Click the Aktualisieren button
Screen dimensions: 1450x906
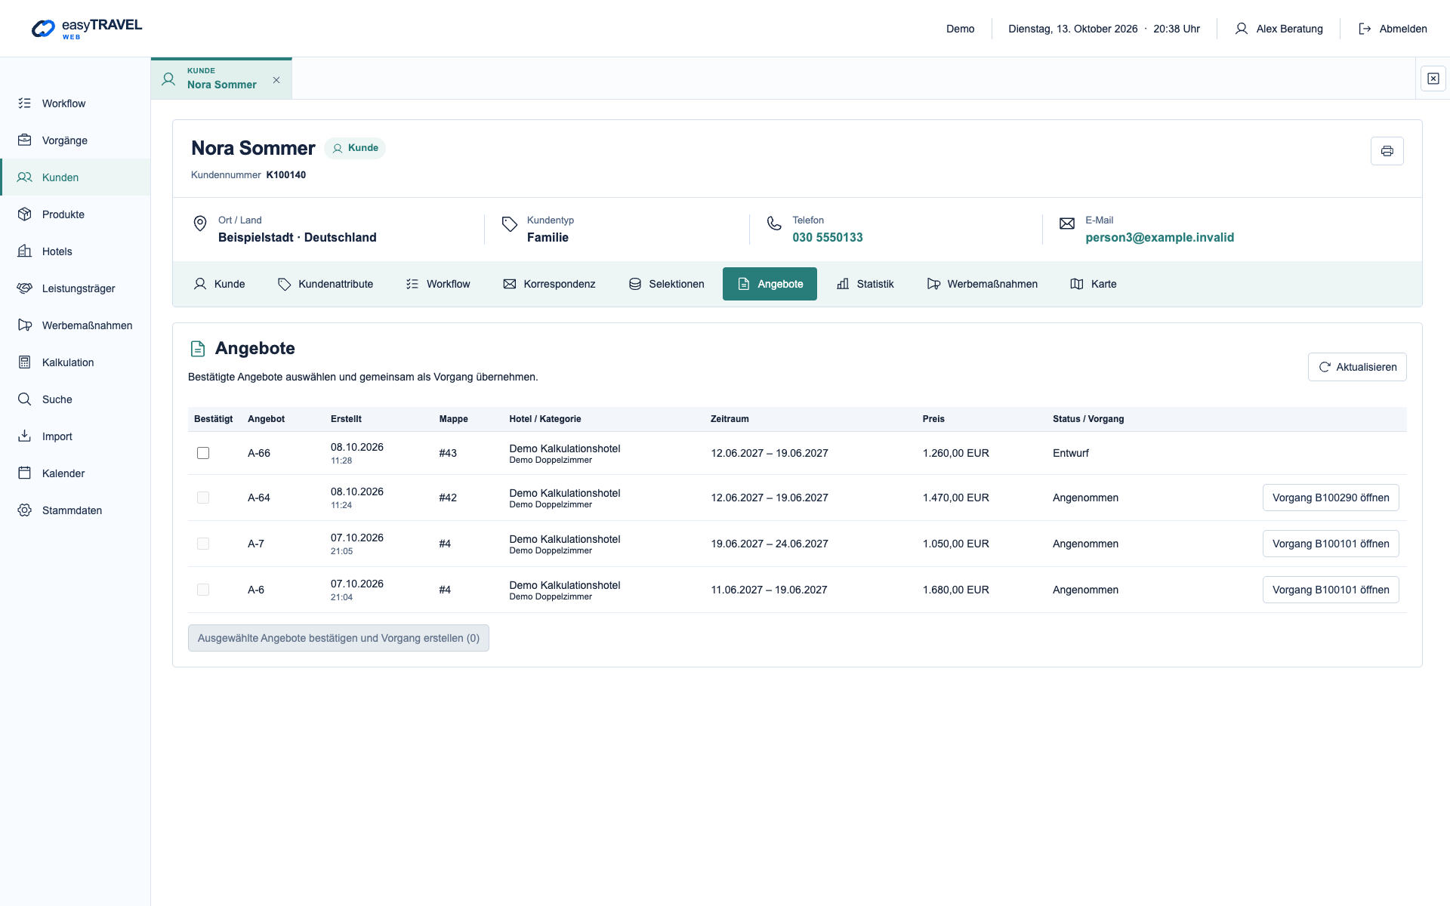[x=1357, y=367]
